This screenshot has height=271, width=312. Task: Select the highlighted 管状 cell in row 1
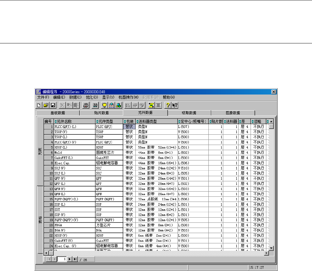pyautogui.click(x=129, y=127)
